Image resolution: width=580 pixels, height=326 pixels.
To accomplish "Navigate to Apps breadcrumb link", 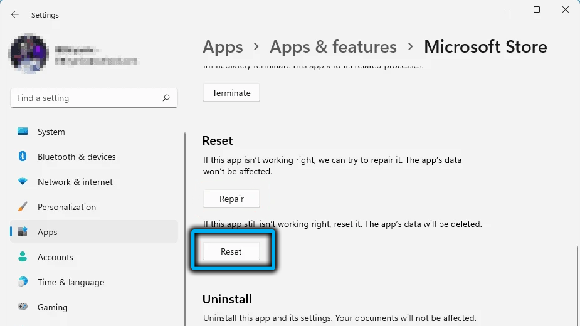I will (x=223, y=47).
